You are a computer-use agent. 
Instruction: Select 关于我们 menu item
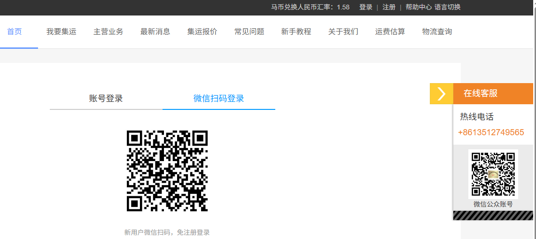coord(343,32)
